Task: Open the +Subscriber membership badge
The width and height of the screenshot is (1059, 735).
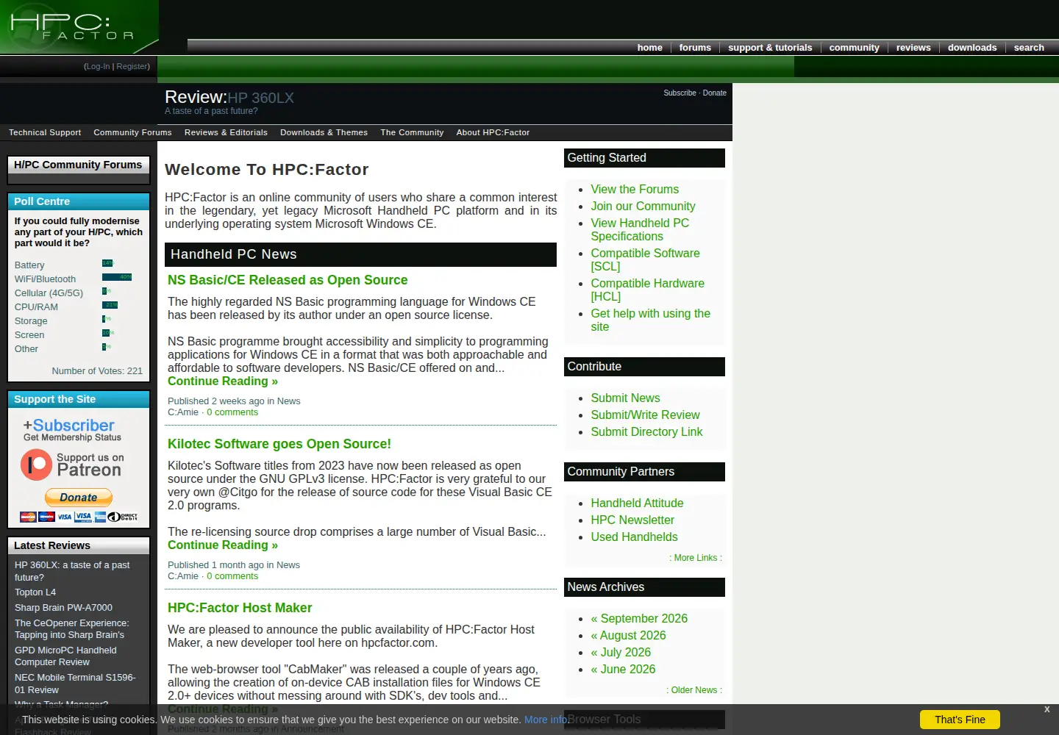Action: [72, 430]
